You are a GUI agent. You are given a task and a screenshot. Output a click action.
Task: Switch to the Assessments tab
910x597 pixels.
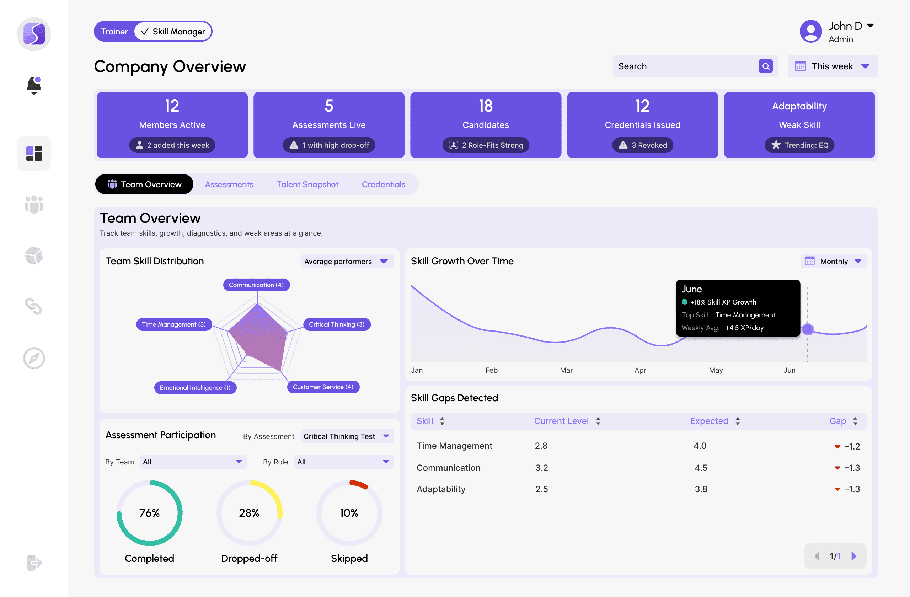[x=229, y=184]
